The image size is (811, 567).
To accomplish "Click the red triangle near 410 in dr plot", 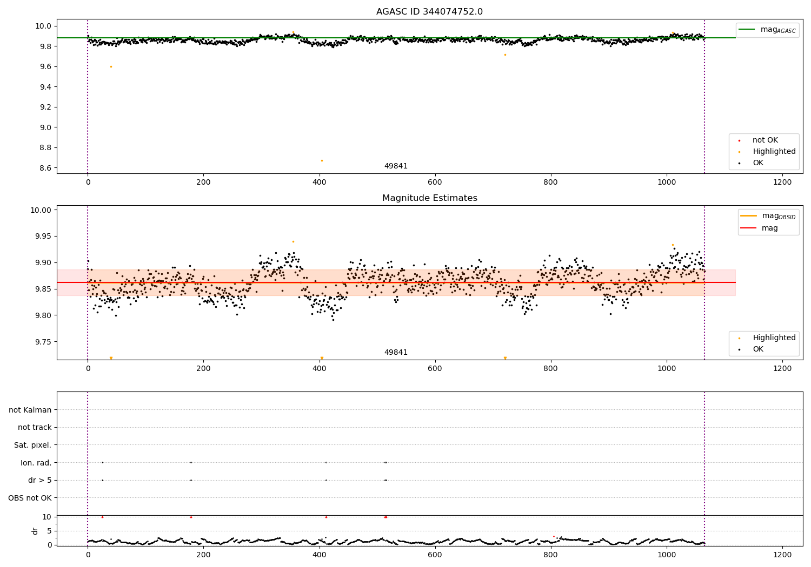I will (326, 517).
